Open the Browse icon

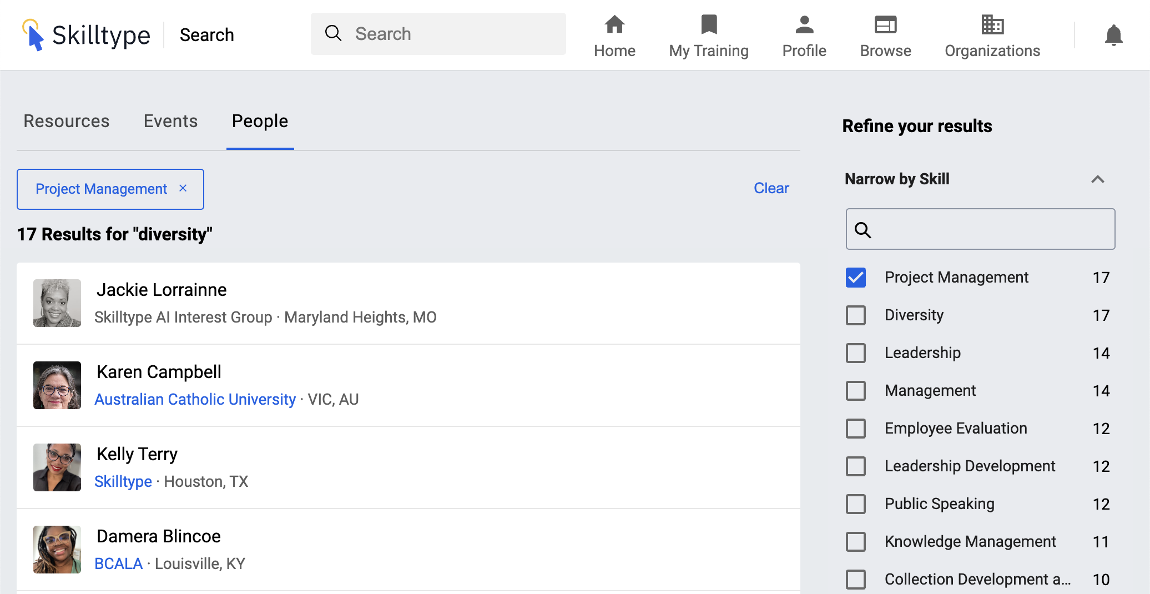click(x=885, y=25)
